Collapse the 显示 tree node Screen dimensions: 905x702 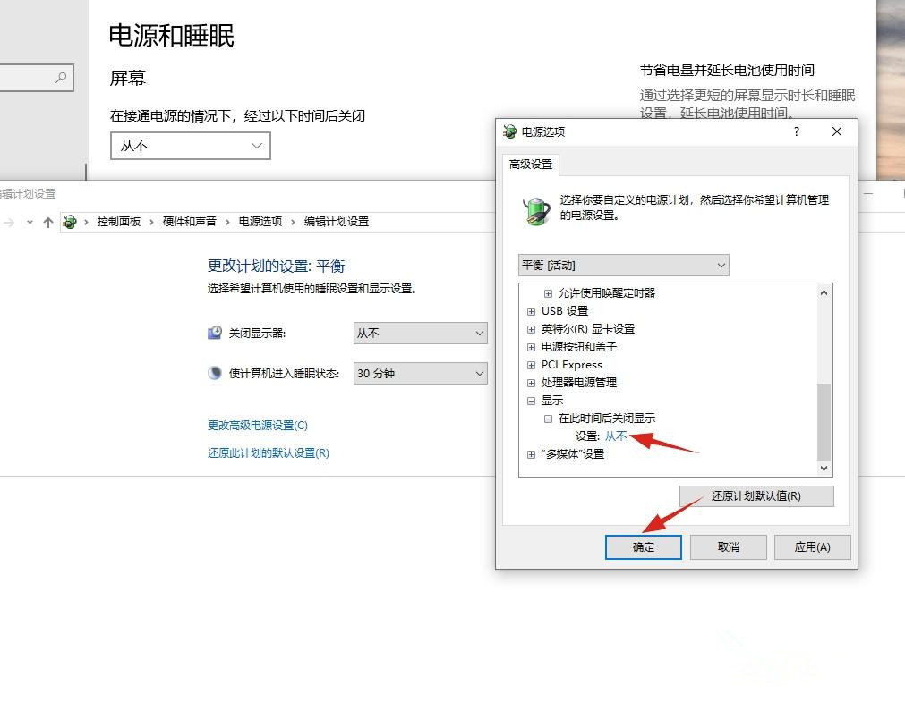[x=531, y=400]
